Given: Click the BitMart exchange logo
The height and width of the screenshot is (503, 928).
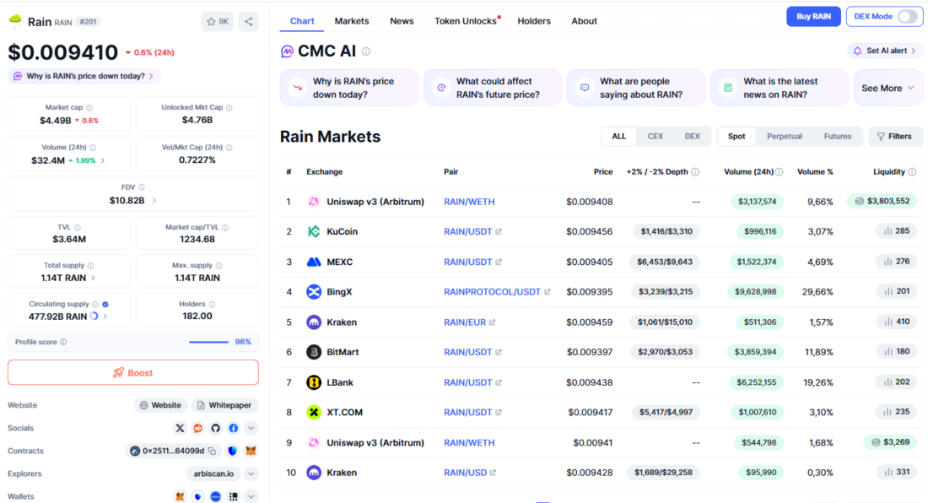Looking at the screenshot, I should coord(314,352).
